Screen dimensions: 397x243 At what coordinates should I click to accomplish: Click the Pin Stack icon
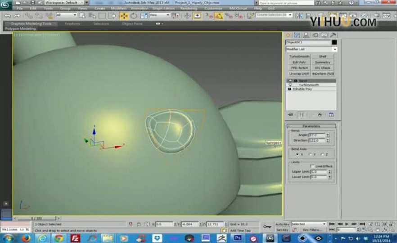pyautogui.click(x=291, y=115)
